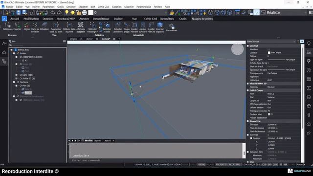The width and height of the screenshot is (313, 176).
Task: Click Réduire taille du point
Action: pyautogui.click(x=69, y=27)
